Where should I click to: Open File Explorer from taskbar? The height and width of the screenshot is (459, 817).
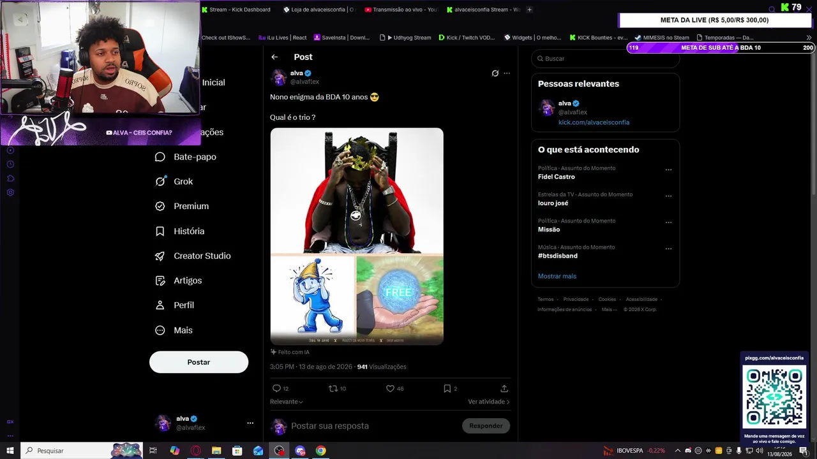(216, 451)
